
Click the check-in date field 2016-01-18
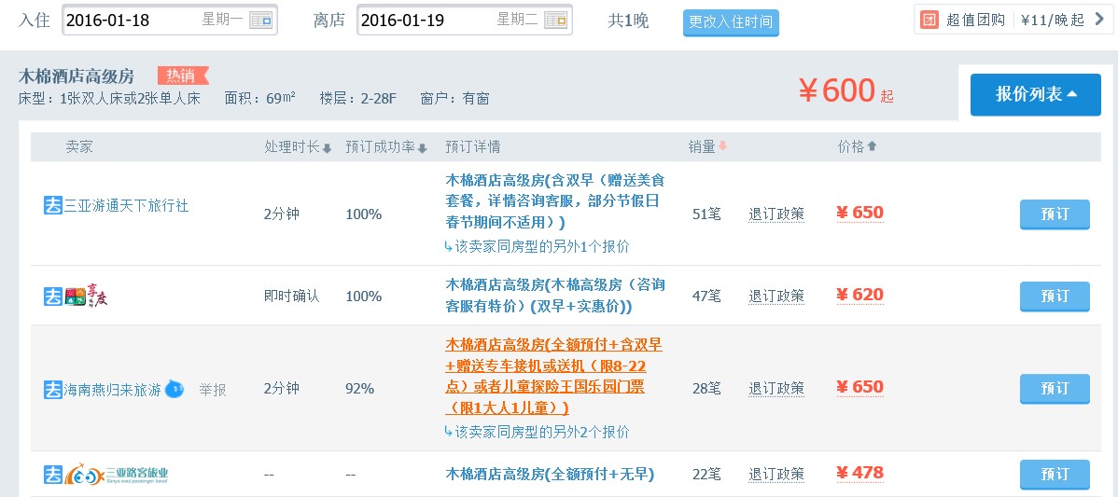pyautogui.click(x=131, y=20)
